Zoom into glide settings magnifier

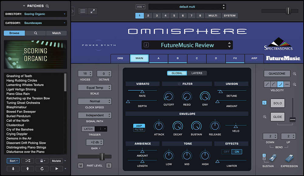tap(265, 117)
